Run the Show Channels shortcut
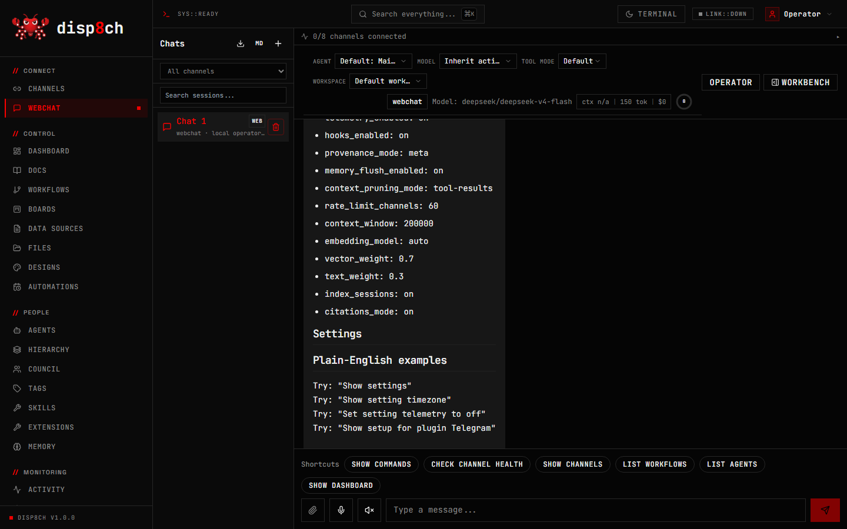The height and width of the screenshot is (529, 847). (573, 464)
